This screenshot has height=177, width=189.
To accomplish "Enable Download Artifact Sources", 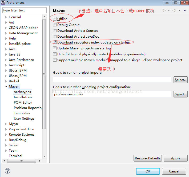I will click(x=55, y=30).
